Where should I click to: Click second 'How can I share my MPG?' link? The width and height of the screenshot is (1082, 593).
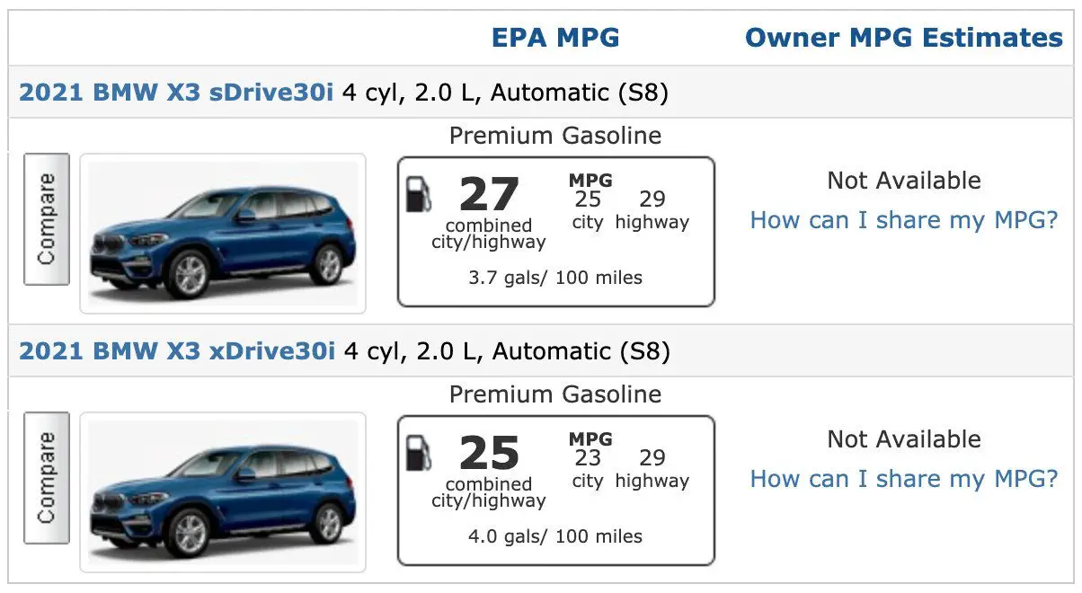[x=904, y=479]
